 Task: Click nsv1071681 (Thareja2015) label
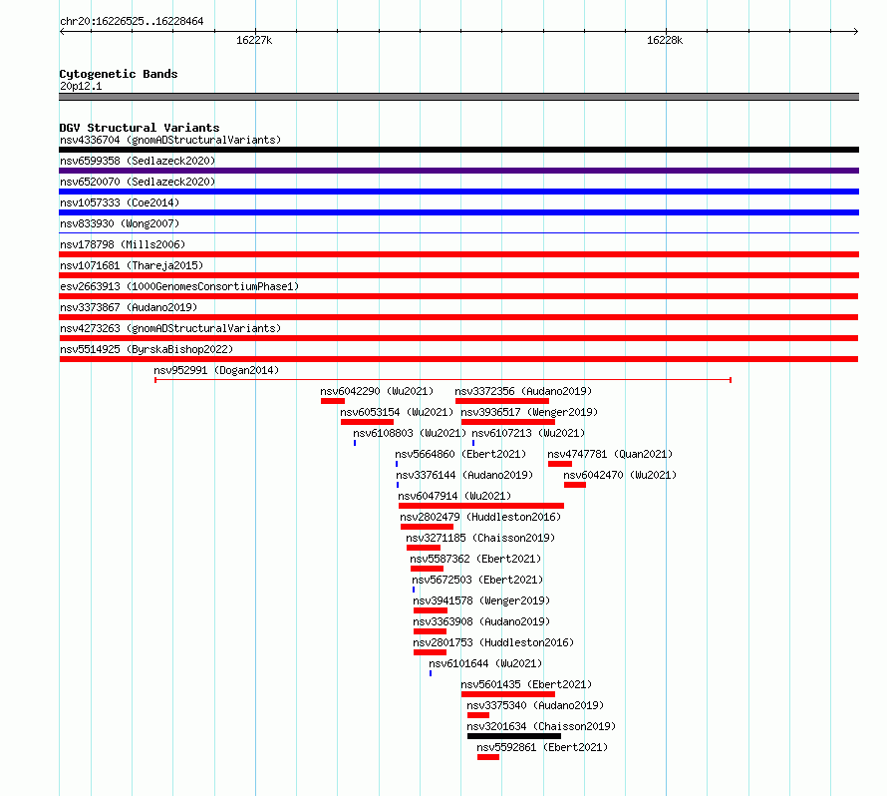pyautogui.click(x=132, y=265)
